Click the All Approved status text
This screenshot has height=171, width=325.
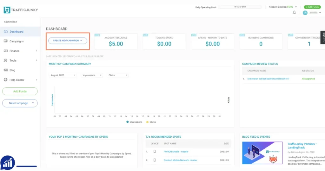pyautogui.click(x=308, y=79)
